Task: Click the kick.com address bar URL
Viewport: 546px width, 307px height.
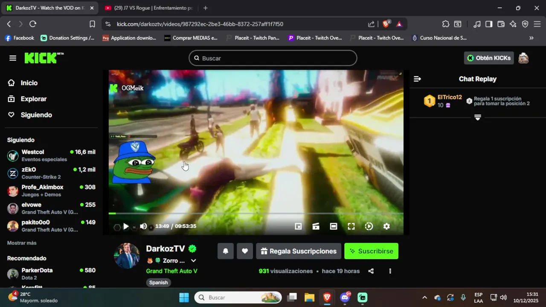Action: pos(200,24)
